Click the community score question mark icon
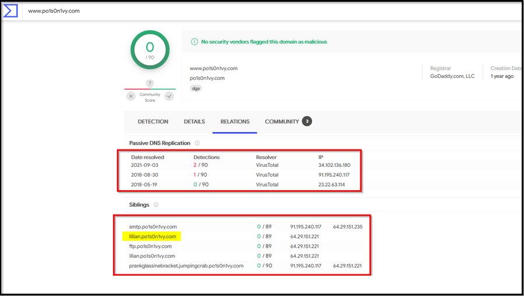The width and height of the screenshot is (524, 296). coord(150,83)
